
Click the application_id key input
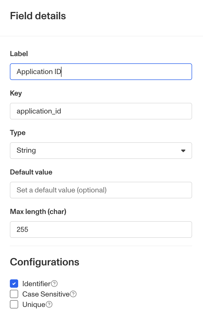click(x=101, y=111)
